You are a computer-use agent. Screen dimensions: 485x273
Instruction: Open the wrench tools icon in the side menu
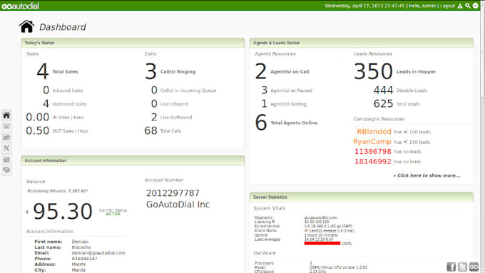(x=6, y=148)
